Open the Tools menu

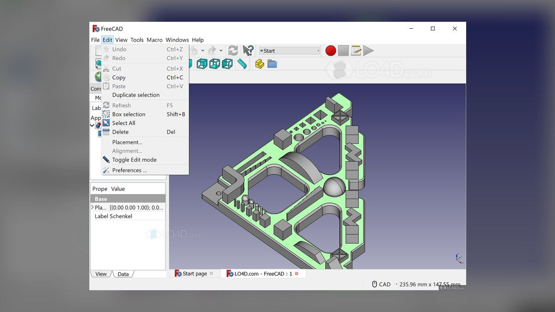click(x=137, y=40)
